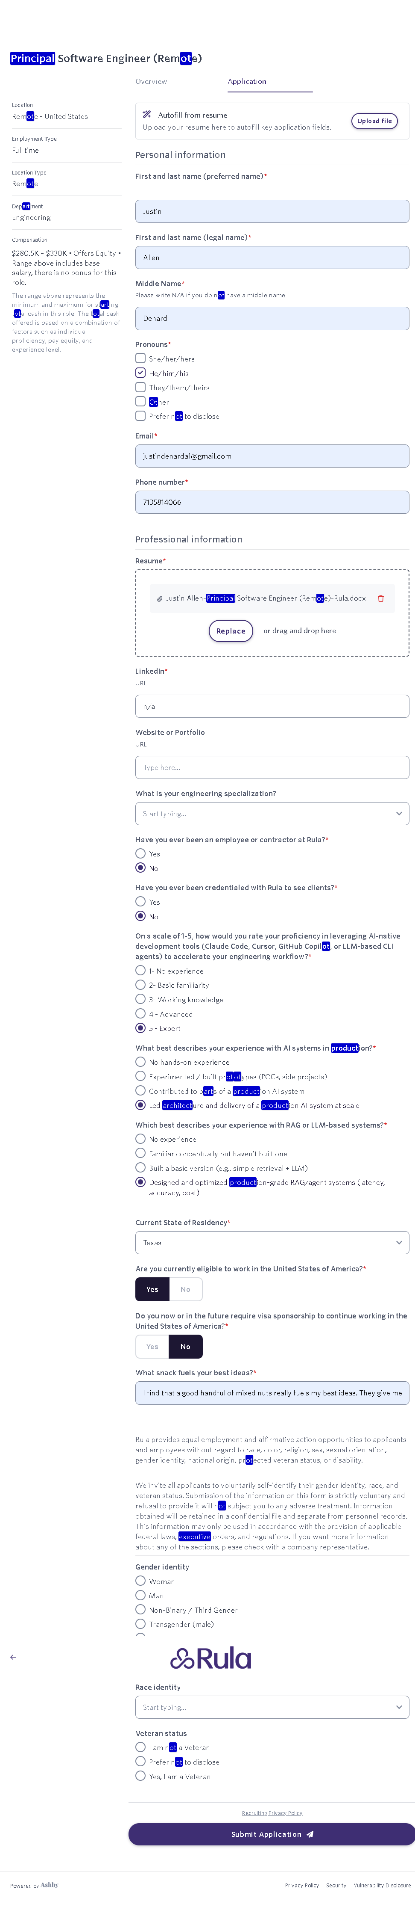Open the Race identity dropdown
415x1910 pixels.
point(272,1707)
